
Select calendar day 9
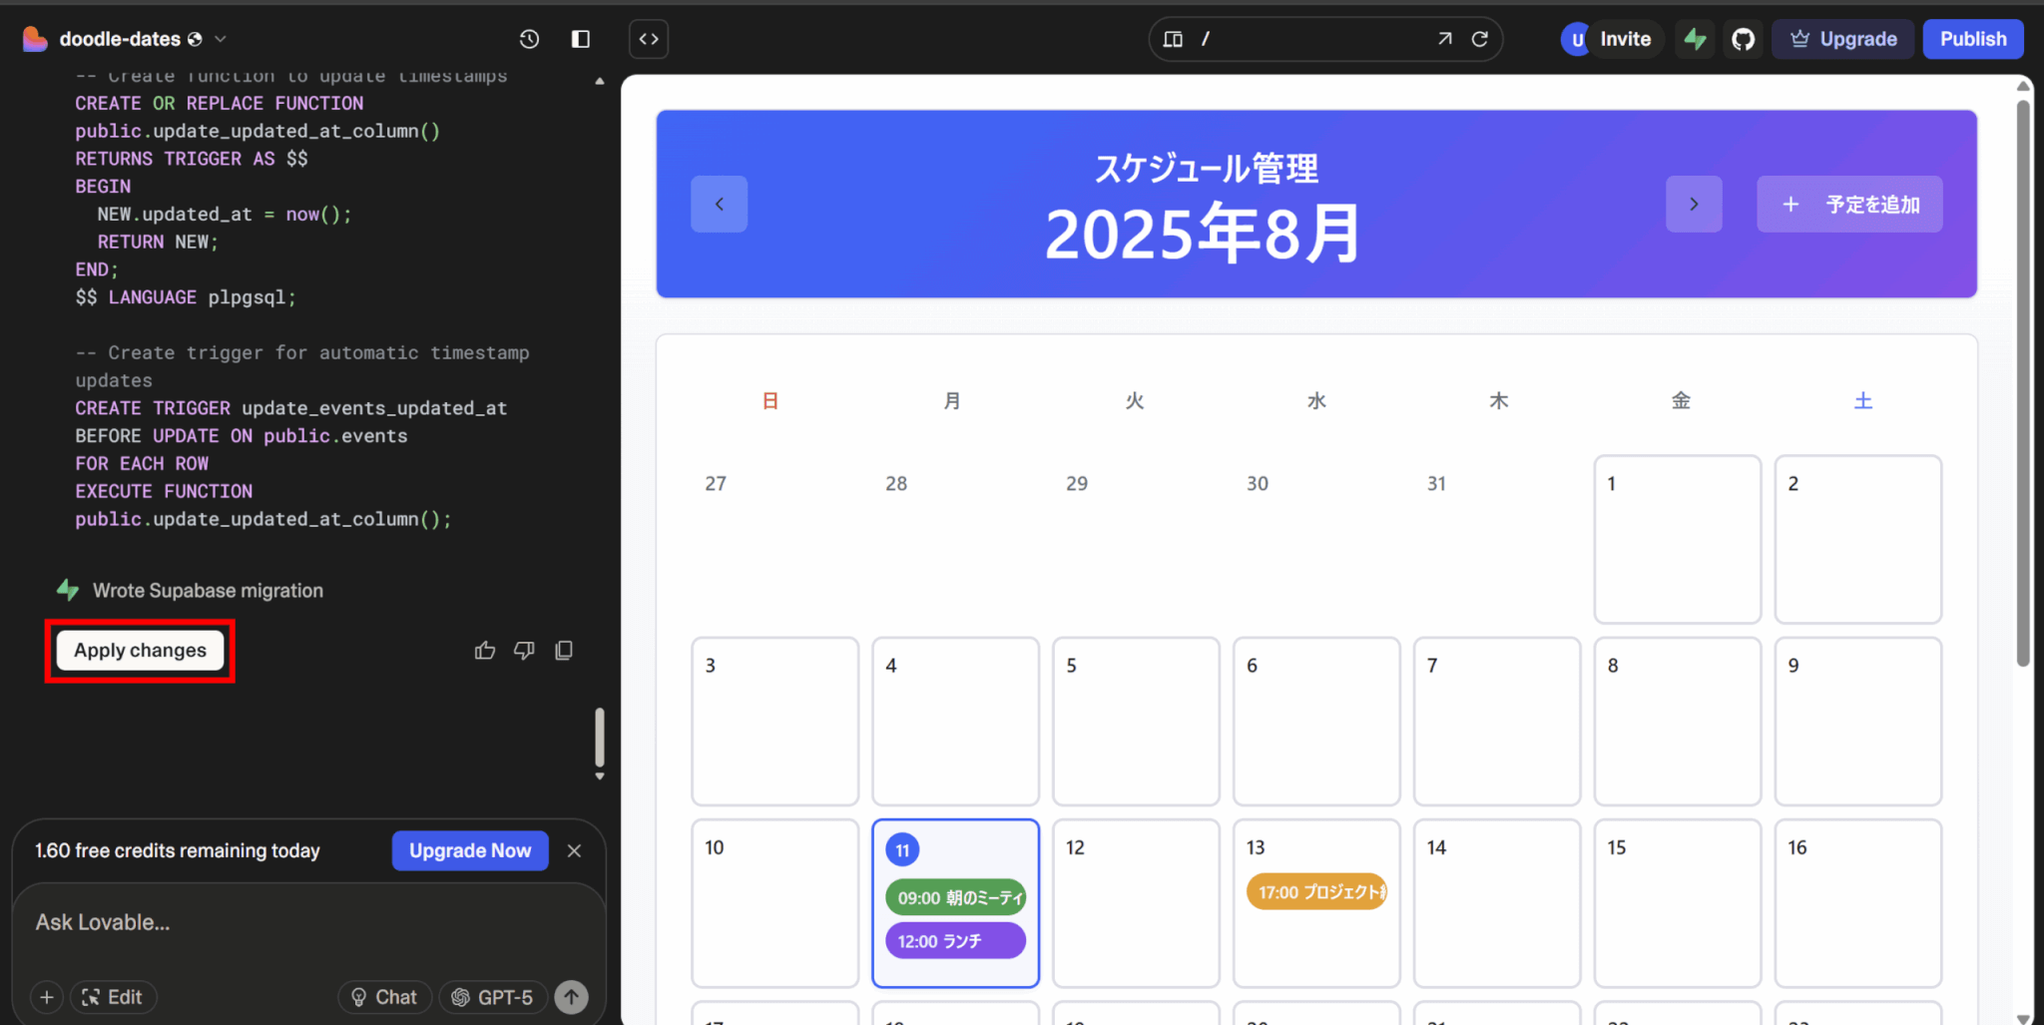1857,722
